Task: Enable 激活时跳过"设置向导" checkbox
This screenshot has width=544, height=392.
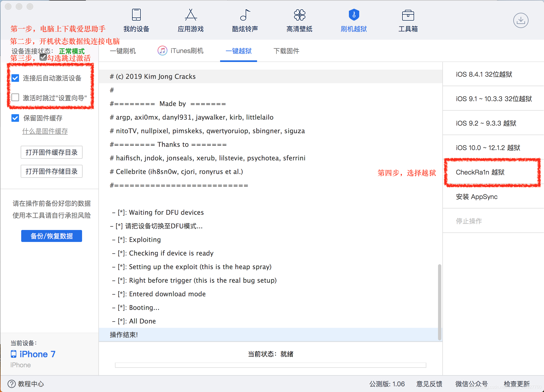Action: (x=15, y=98)
